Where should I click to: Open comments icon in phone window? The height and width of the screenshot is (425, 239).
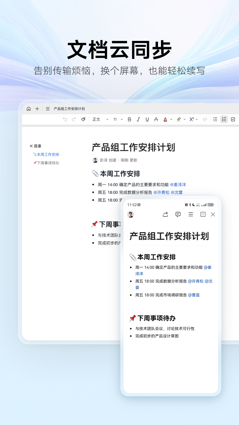click(x=178, y=214)
